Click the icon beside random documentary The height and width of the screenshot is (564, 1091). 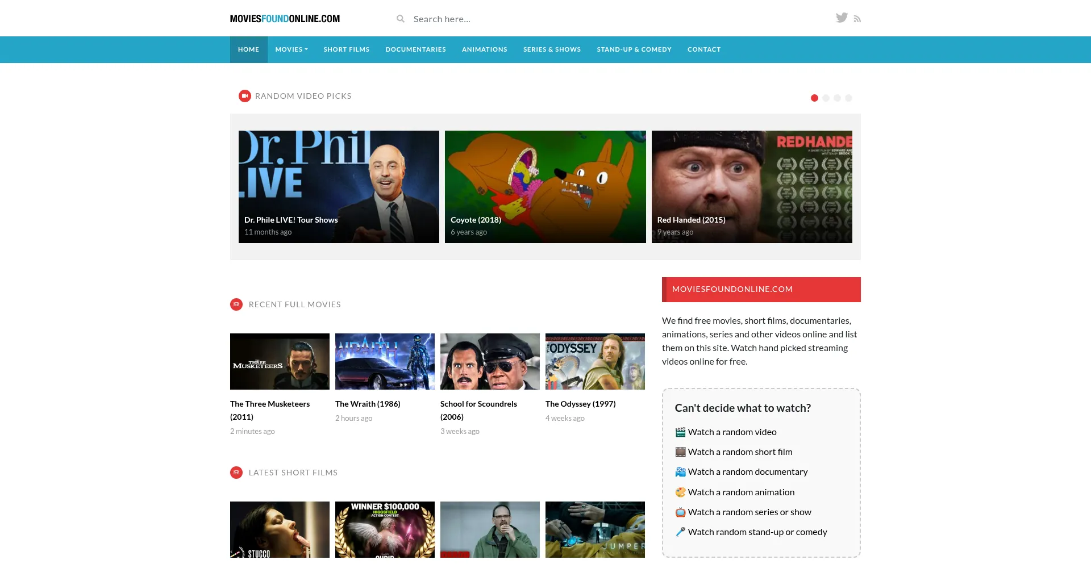click(x=680, y=472)
